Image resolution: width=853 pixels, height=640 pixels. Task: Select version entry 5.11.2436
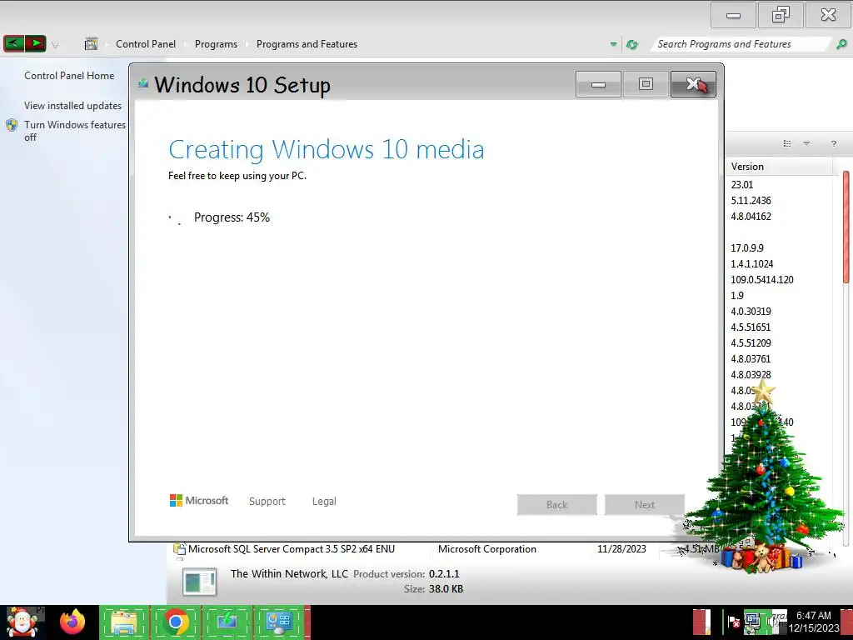pyautogui.click(x=751, y=200)
